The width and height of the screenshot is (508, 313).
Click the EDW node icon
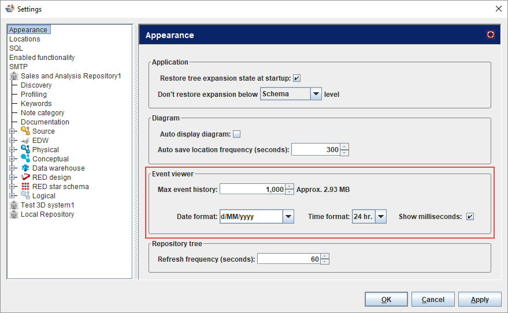coord(25,141)
